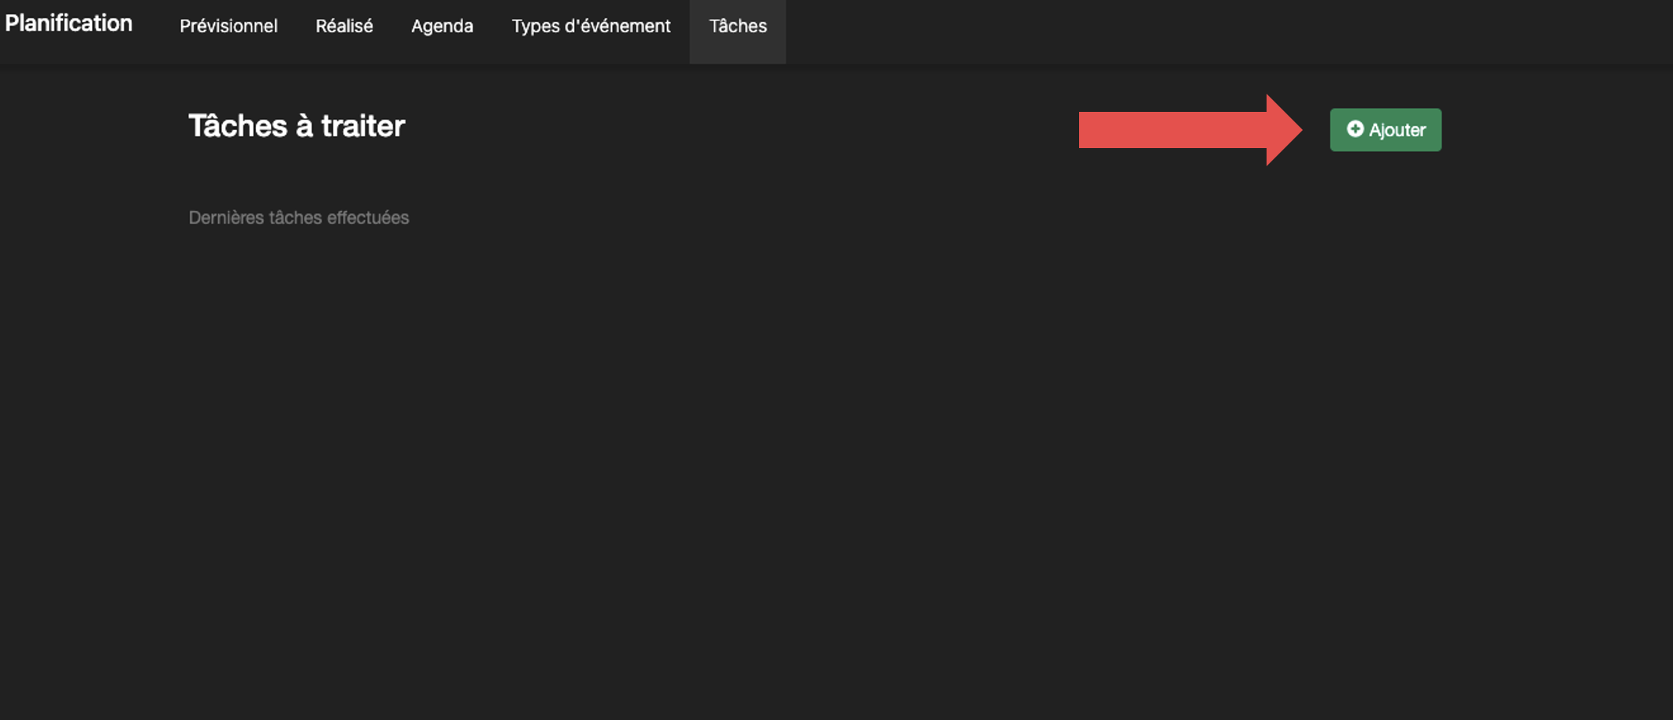Click the word "Types" in the navigation bar
The width and height of the screenshot is (1673, 720).
tap(535, 26)
